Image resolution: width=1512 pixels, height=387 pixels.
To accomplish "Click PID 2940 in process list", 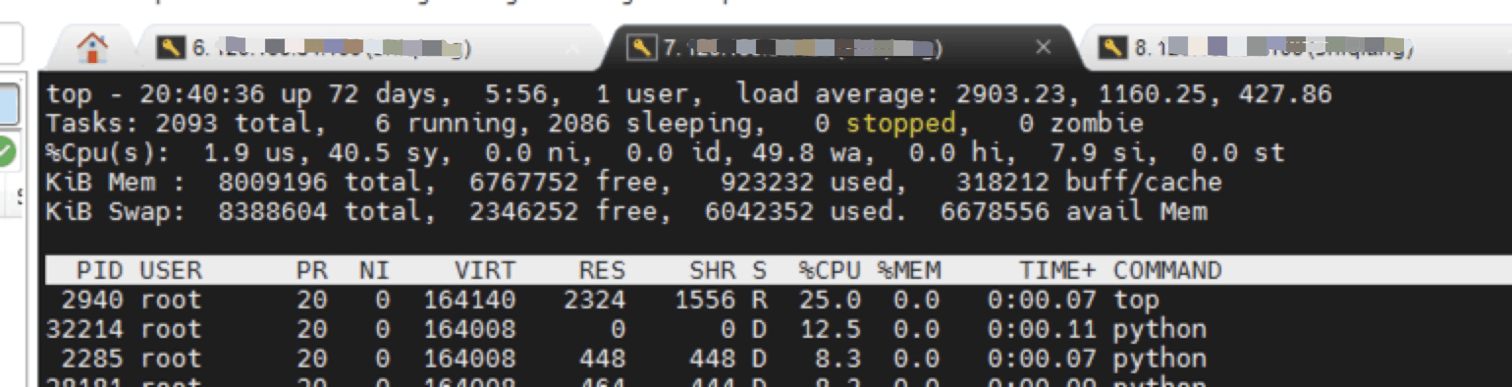I will [92, 300].
